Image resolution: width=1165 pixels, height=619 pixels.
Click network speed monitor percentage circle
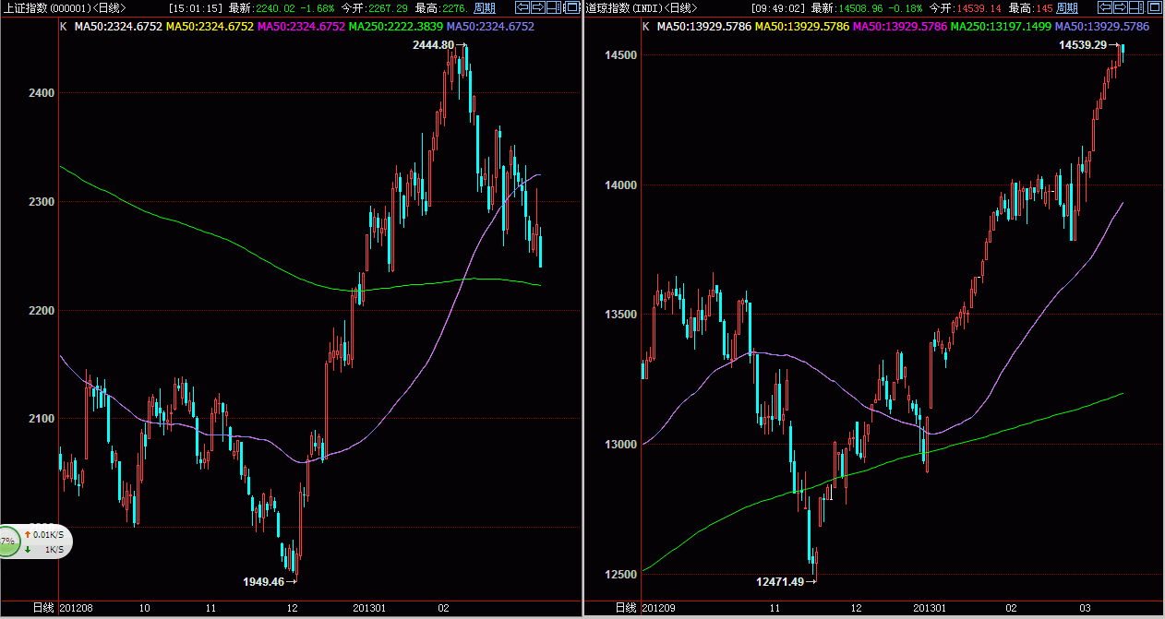click(x=7, y=542)
